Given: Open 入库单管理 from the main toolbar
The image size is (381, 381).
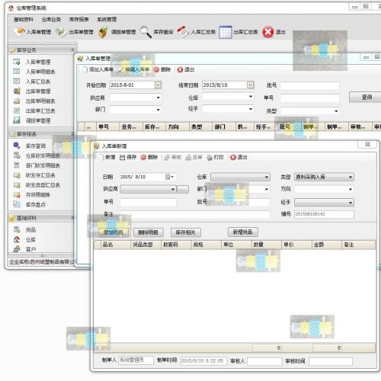Looking at the screenshot, I should pos(32,32).
